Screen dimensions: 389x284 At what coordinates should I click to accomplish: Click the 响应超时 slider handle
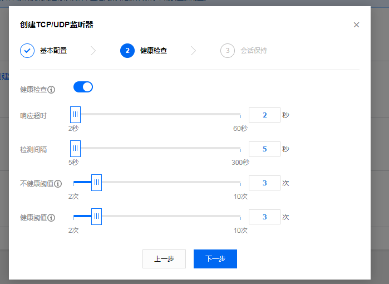76,115
